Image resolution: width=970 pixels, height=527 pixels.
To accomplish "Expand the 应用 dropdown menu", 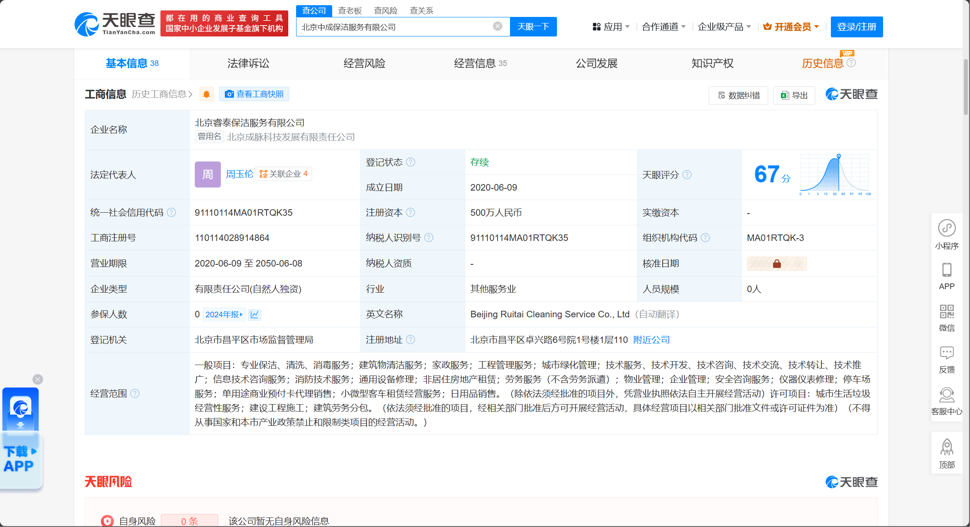I will coord(611,26).
